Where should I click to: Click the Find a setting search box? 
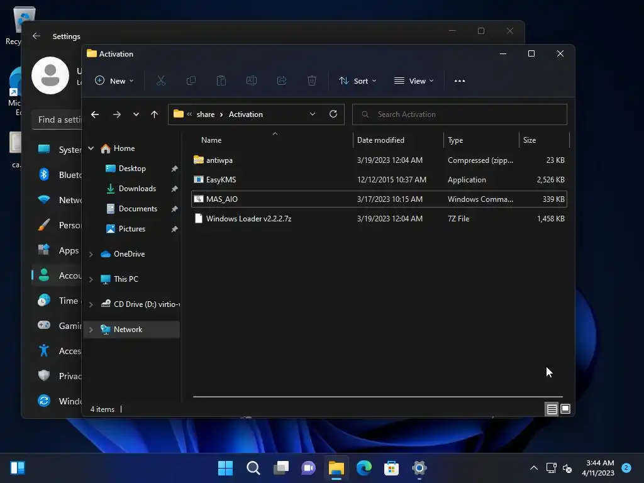point(57,119)
